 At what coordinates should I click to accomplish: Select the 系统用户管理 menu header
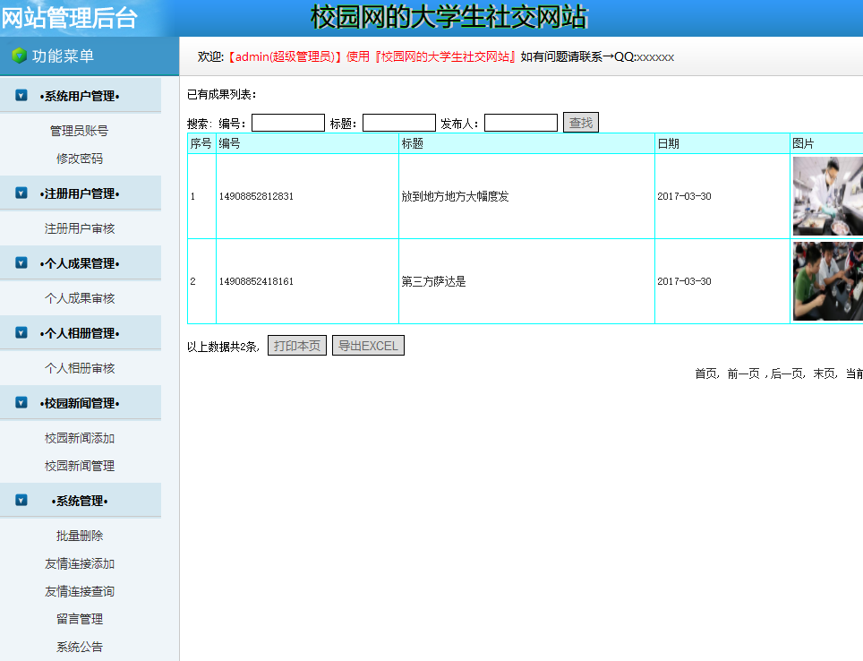coord(81,96)
